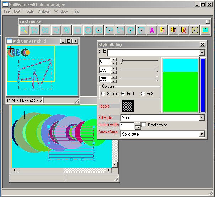Select the Fill2 colour radio button
Screen dimensions: 215x197
[143, 94]
